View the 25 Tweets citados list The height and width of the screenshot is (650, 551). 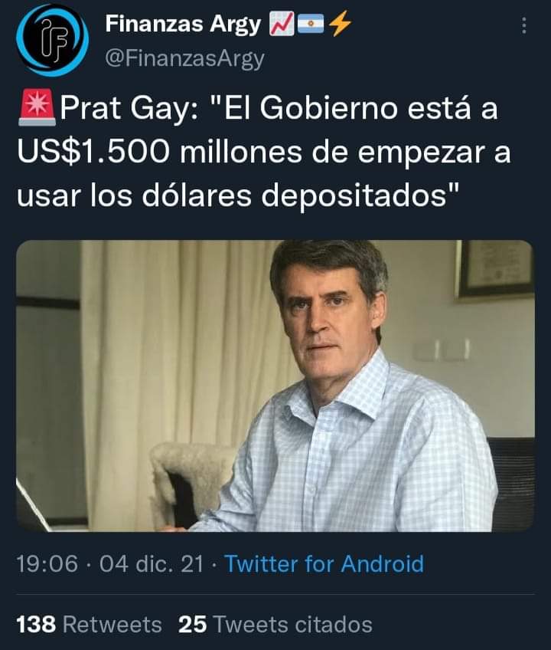pyautogui.click(x=275, y=624)
